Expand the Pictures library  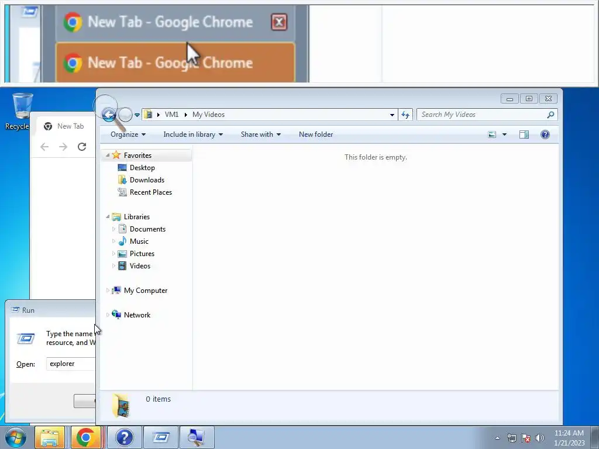[113, 254]
